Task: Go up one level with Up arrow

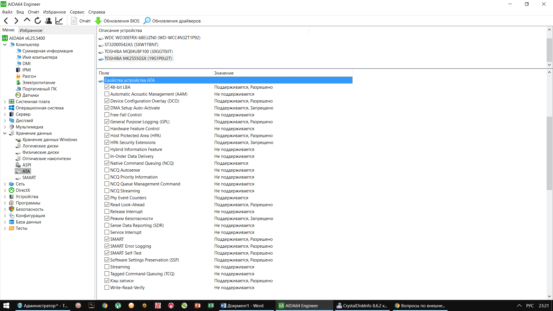Action: 27,20
